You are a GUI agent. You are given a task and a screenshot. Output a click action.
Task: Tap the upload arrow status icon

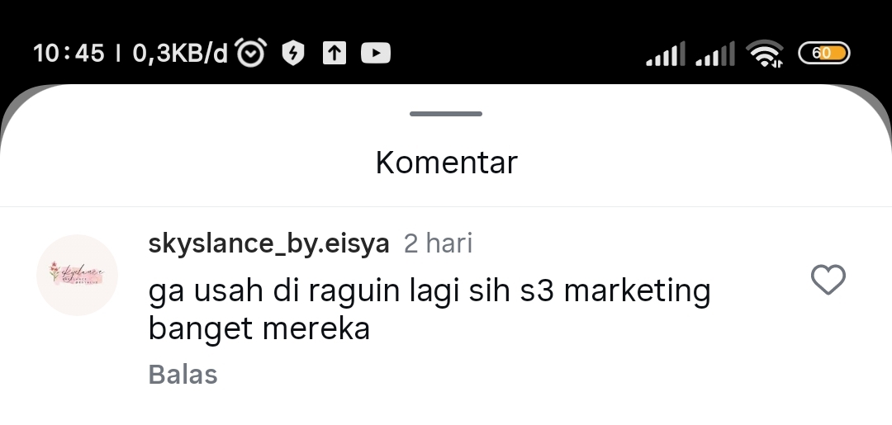click(334, 54)
